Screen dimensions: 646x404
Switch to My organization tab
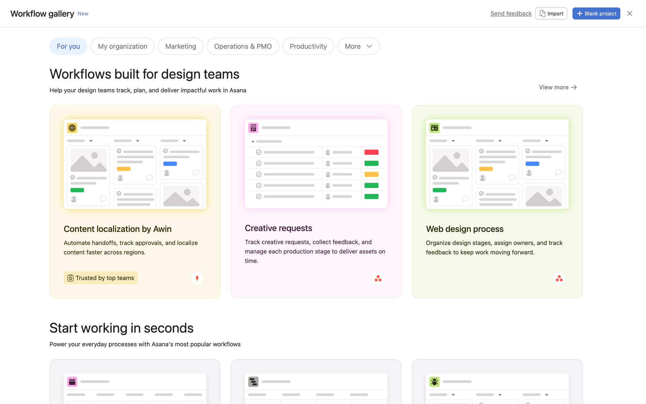pos(122,46)
